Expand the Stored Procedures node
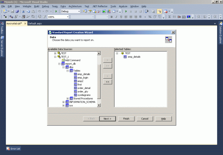 (x=68, y=99)
